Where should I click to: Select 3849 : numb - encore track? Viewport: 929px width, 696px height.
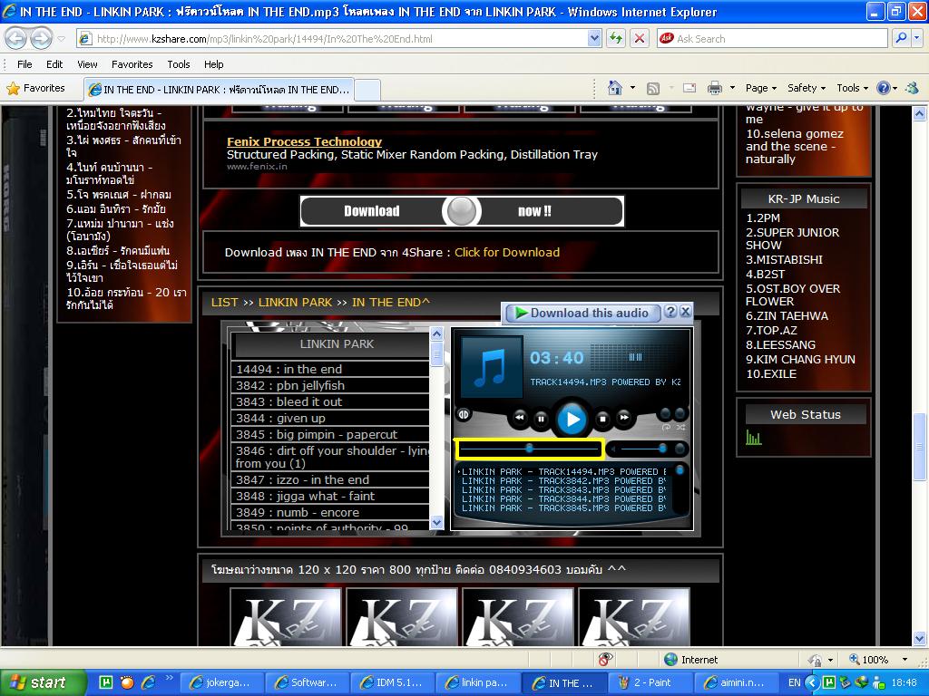[x=330, y=513]
